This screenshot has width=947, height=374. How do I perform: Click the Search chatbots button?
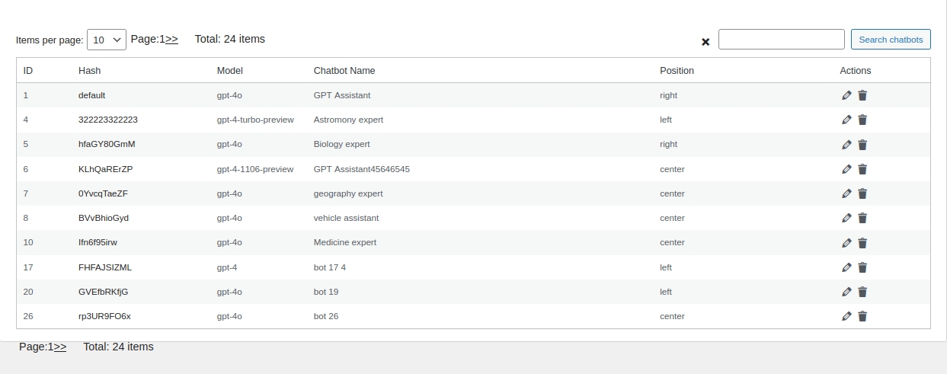point(891,40)
